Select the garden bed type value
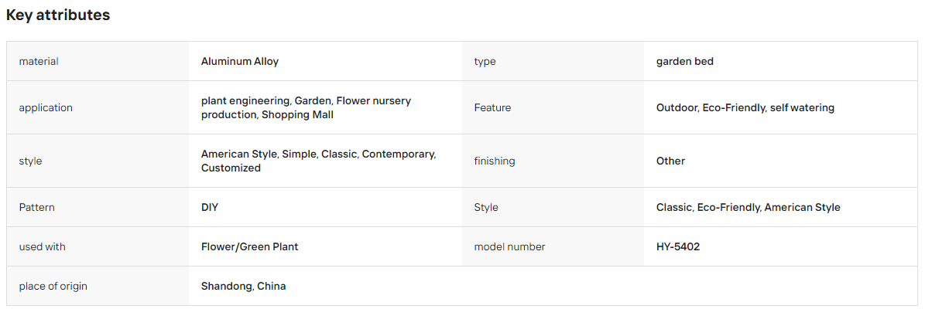This screenshot has height=309, width=925. [684, 61]
